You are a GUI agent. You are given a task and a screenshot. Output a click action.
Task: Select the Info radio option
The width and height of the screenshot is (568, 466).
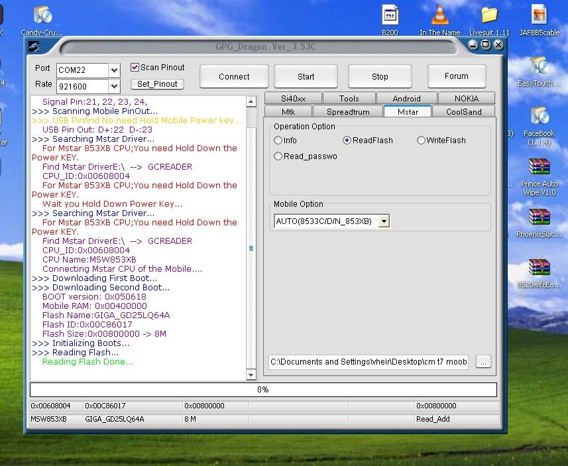tap(278, 141)
